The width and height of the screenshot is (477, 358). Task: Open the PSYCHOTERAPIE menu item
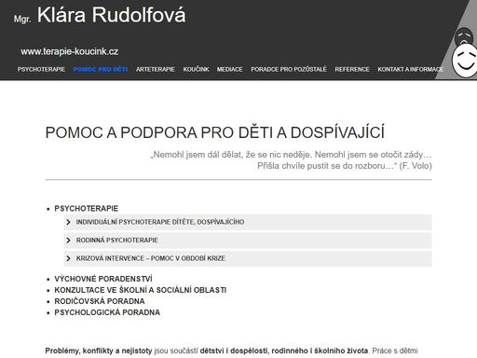coord(41,69)
